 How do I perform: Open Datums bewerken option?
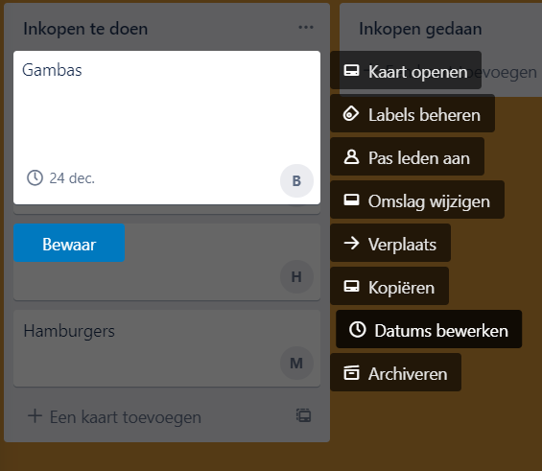click(429, 330)
